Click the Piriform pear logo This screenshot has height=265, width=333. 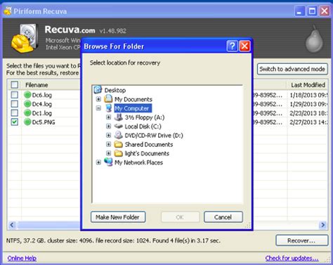(314, 39)
